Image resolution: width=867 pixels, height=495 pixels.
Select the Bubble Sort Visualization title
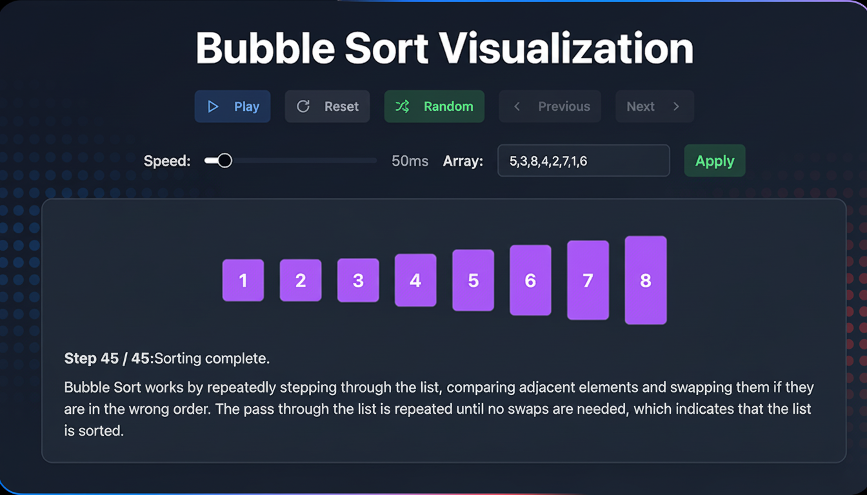coord(445,47)
